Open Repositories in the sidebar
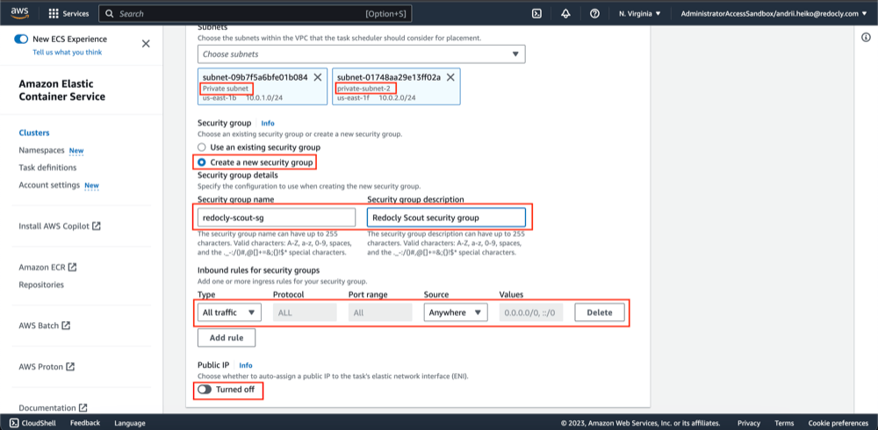This screenshot has width=878, height=430. pyautogui.click(x=41, y=284)
